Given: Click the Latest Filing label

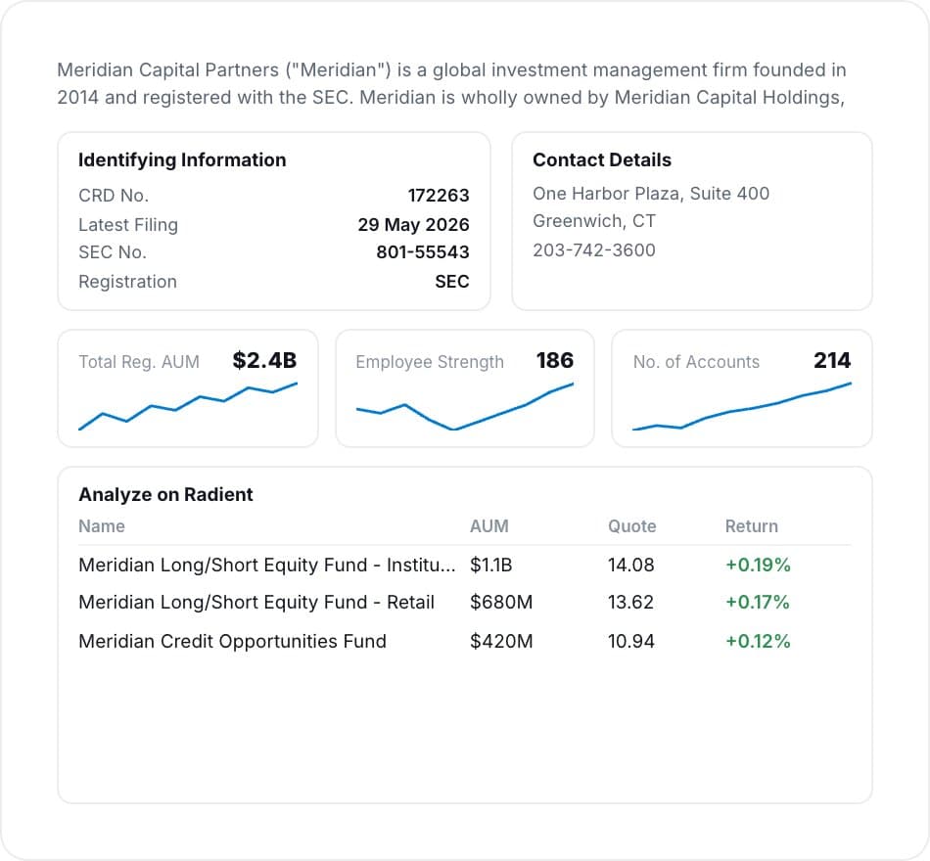Looking at the screenshot, I should (128, 225).
